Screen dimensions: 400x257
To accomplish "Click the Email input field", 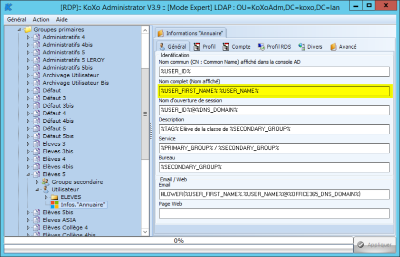I will pyautogui.click(x=274, y=194).
